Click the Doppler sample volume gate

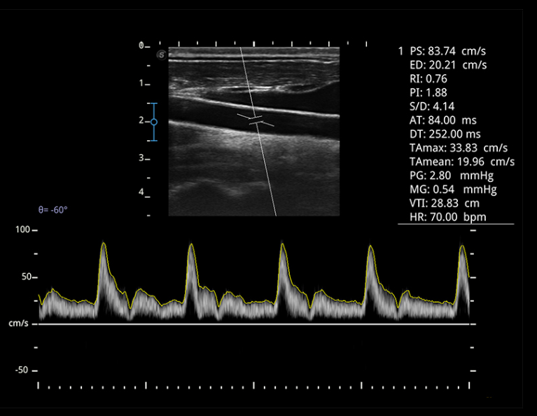256,120
